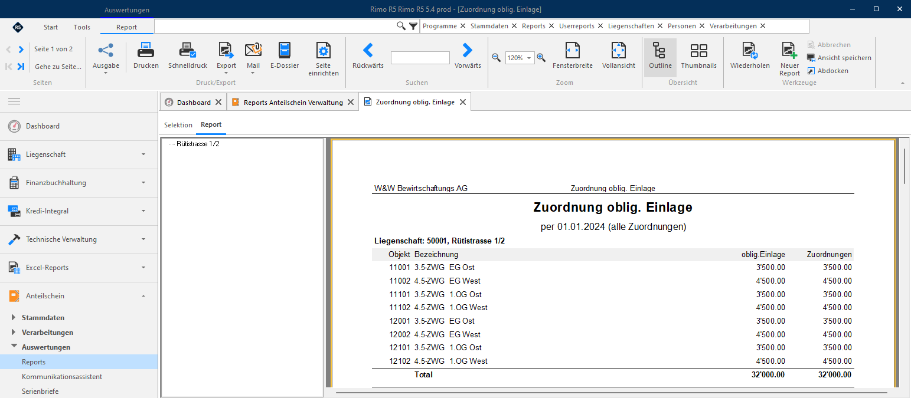The width and height of the screenshot is (911, 398).
Task: Expand the Liegenschaft sidebar section
Action: pyautogui.click(x=143, y=154)
